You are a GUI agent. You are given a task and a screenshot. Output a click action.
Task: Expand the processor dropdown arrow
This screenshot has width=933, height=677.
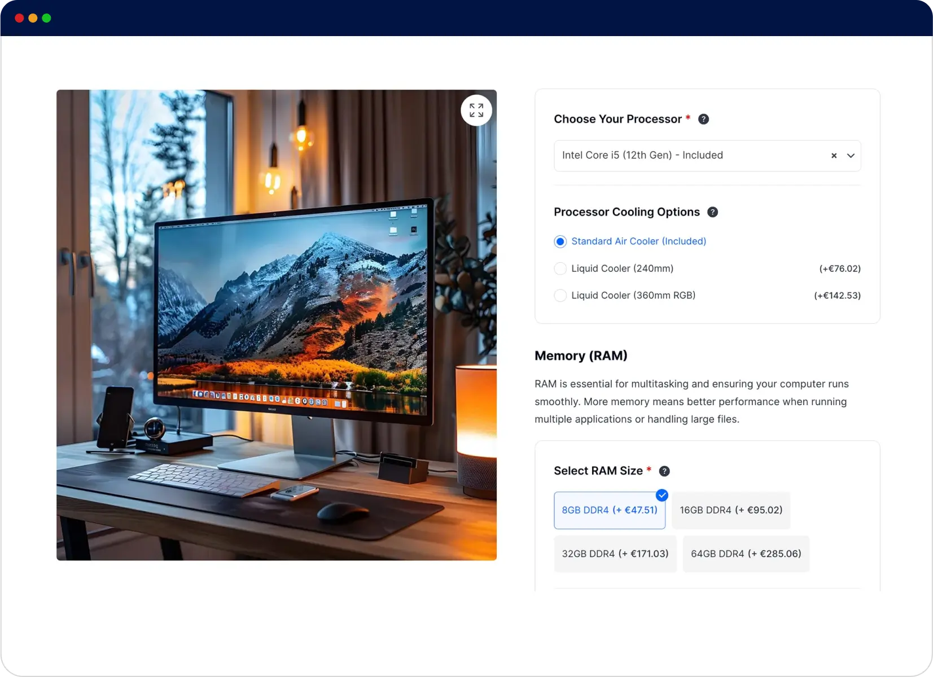pos(851,156)
